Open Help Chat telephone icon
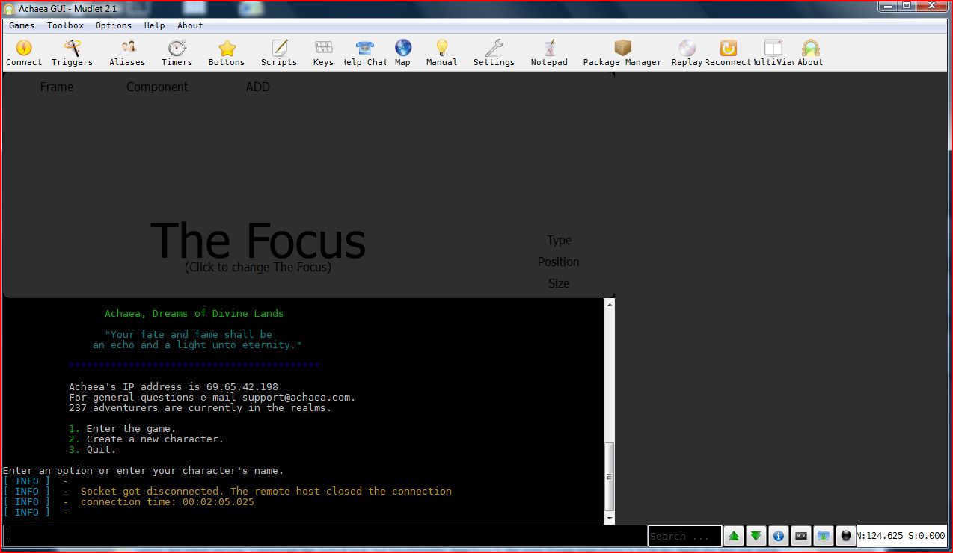The height and width of the screenshot is (553, 953). click(x=365, y=53)
